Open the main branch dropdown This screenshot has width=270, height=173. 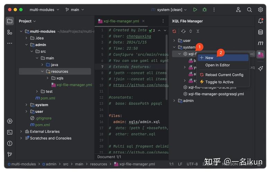click(x=75, y=10)
